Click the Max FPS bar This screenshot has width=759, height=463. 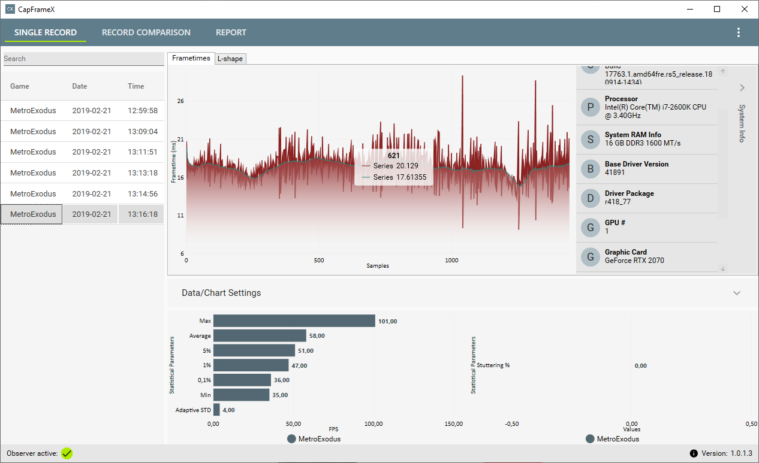click(x=294, y=321)
